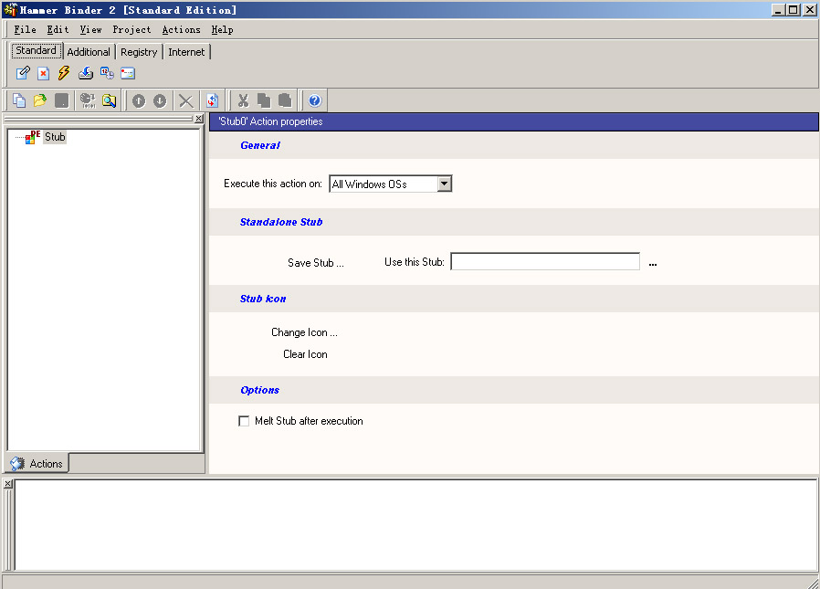The width and height of the screenshot is (820, 589).
Task: Click the magnifier over folder preview icon
Action: 110,100
